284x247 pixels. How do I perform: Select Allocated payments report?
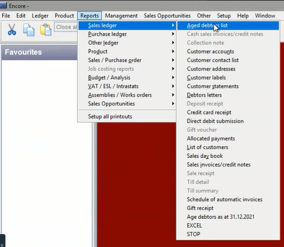pyautogui.click(x=228, y=138)
